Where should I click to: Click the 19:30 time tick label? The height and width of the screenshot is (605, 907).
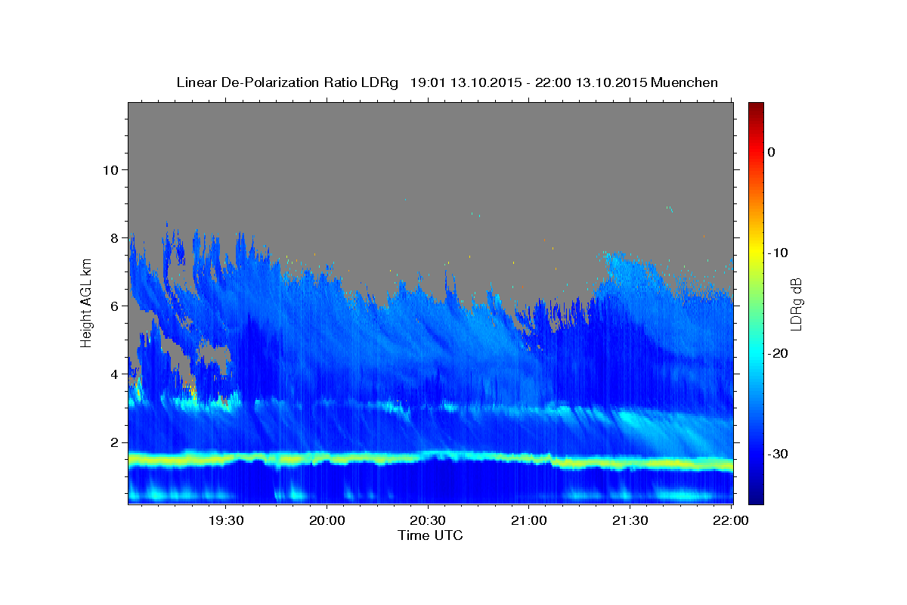(x=226, y=520)
